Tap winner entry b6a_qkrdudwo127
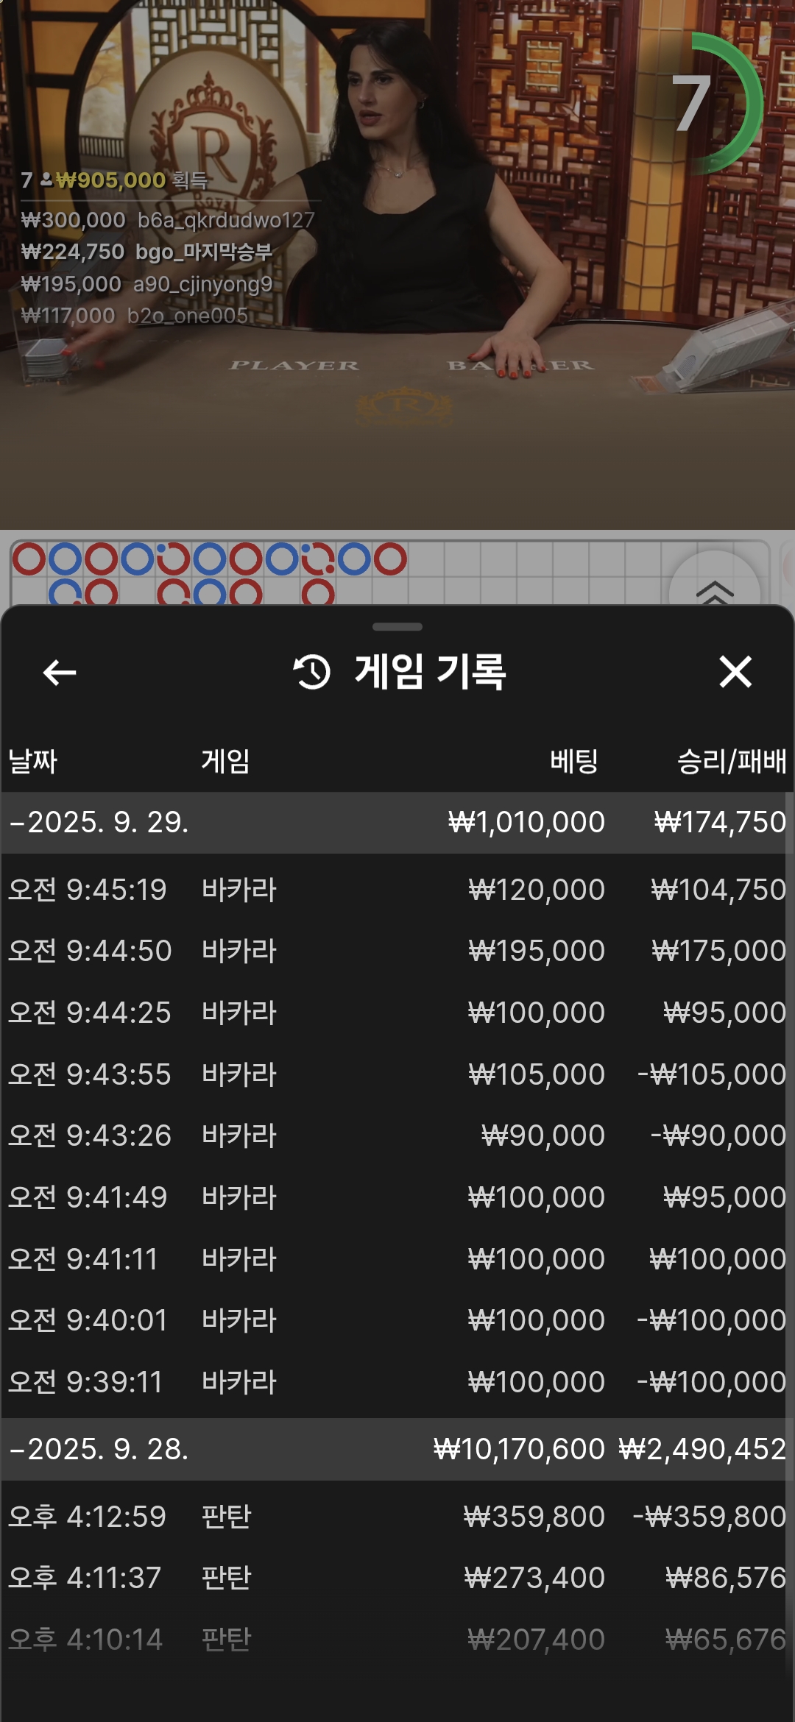Screen dimensions: 795x1722 click(168, 220)
